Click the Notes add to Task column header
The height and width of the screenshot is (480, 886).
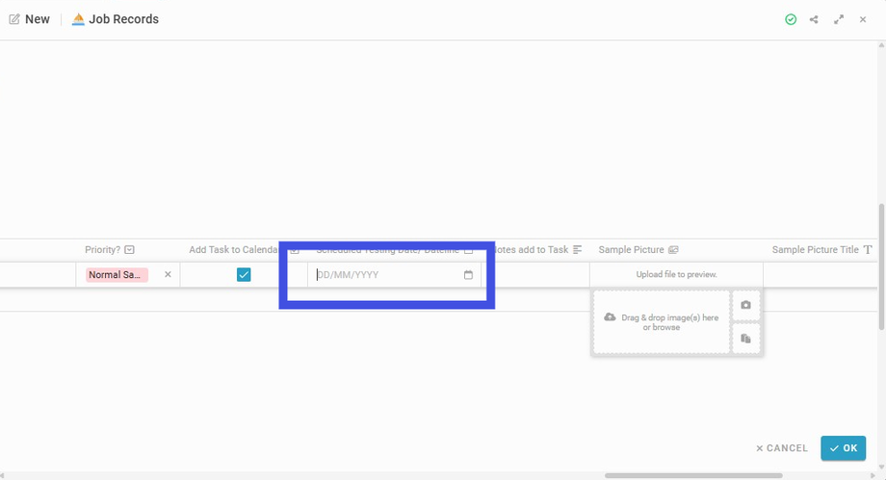[533, 249]
